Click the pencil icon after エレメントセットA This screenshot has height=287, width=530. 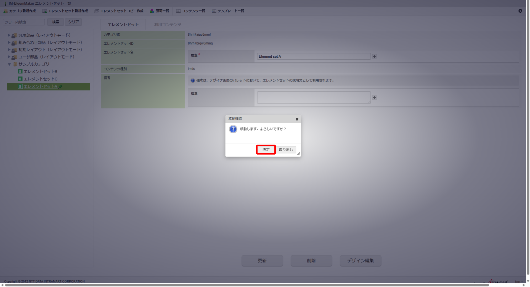click(x=61, y=86)
